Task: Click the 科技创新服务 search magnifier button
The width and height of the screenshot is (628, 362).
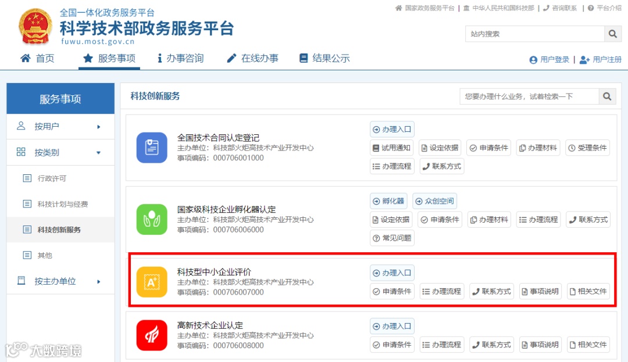Action: click(x=607, y=96)
